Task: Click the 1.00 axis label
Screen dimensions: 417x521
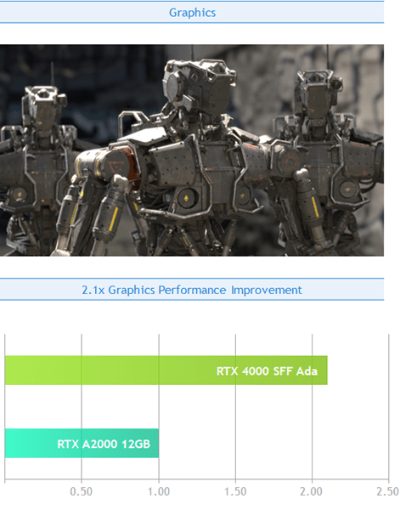Action: click(159, 491)
